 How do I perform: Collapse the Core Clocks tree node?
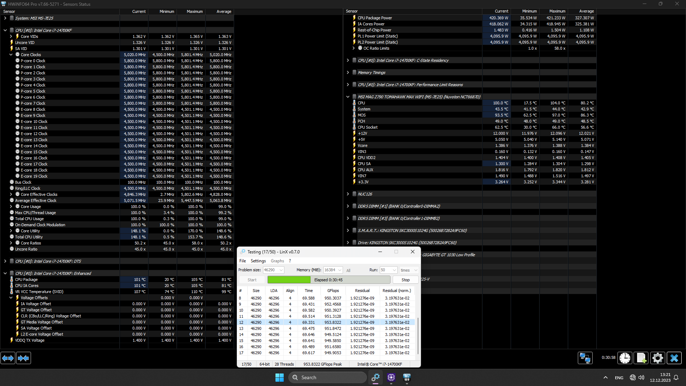(11, 55)
